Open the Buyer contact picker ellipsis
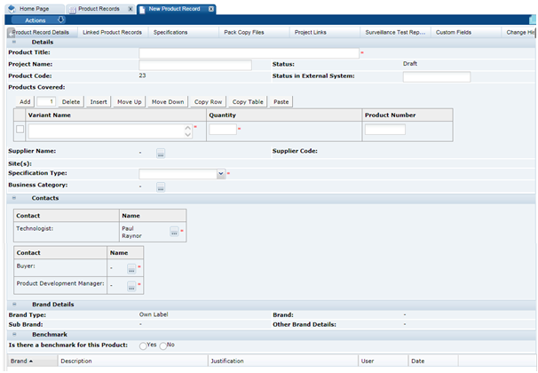The image size is (538, 373). click(131, 269)
